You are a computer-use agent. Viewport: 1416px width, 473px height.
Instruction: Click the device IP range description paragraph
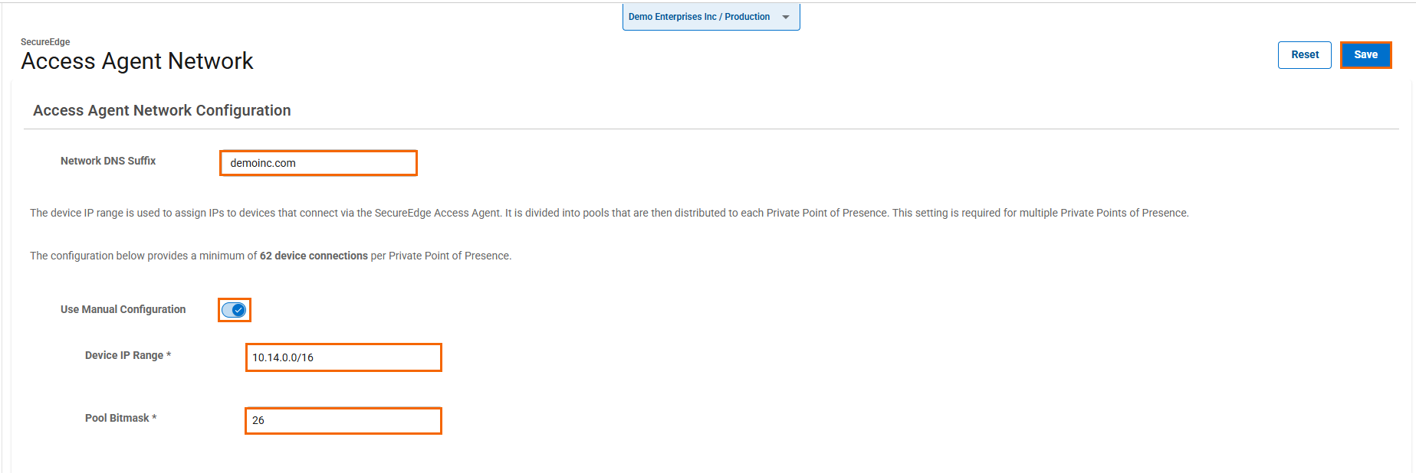coord(609,213)
